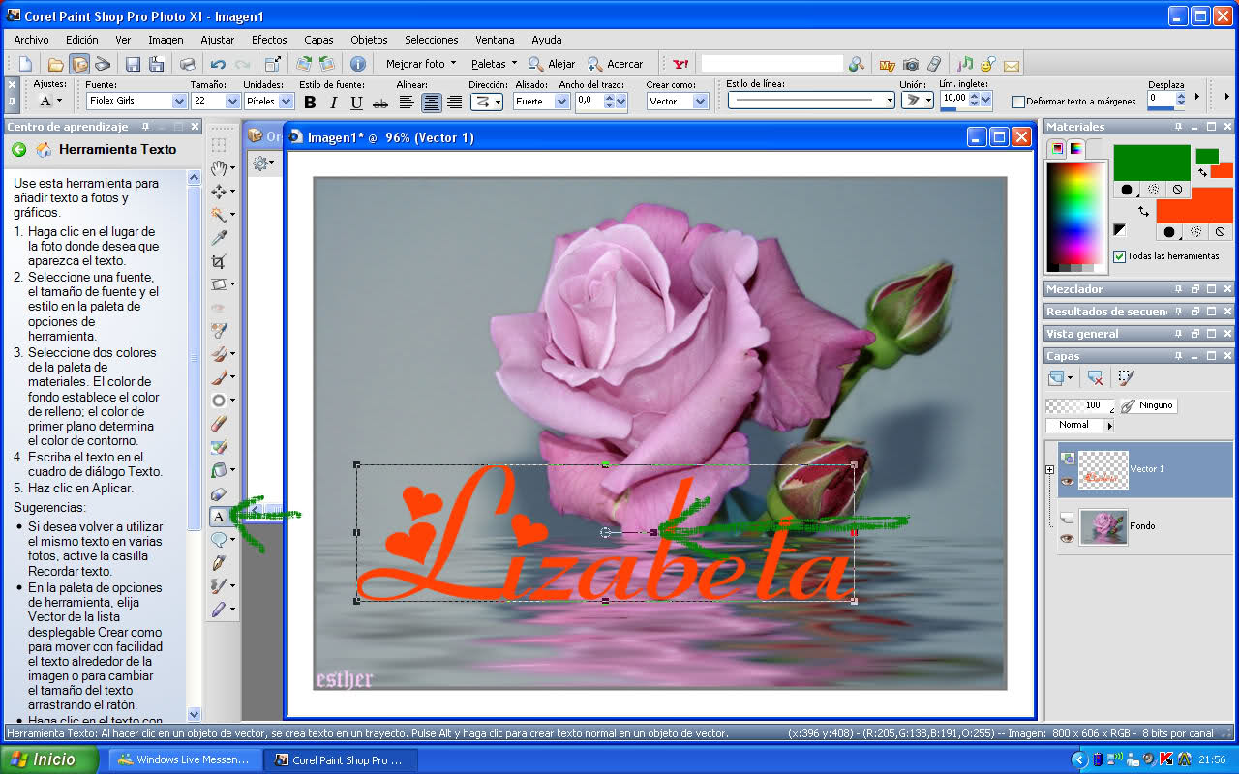The image size is (1239, 774).
Task: Open the Unidades Píxeles dropdown
Action: click(x=286, y=101)
